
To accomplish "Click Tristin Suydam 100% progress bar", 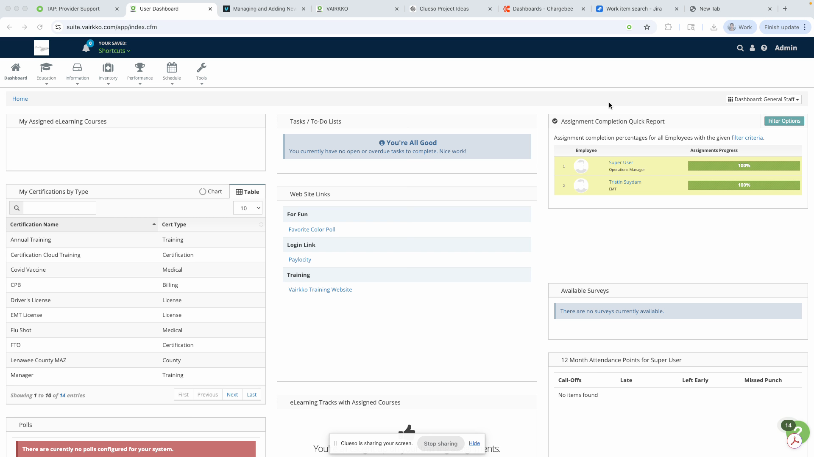I will coord(744,185).
